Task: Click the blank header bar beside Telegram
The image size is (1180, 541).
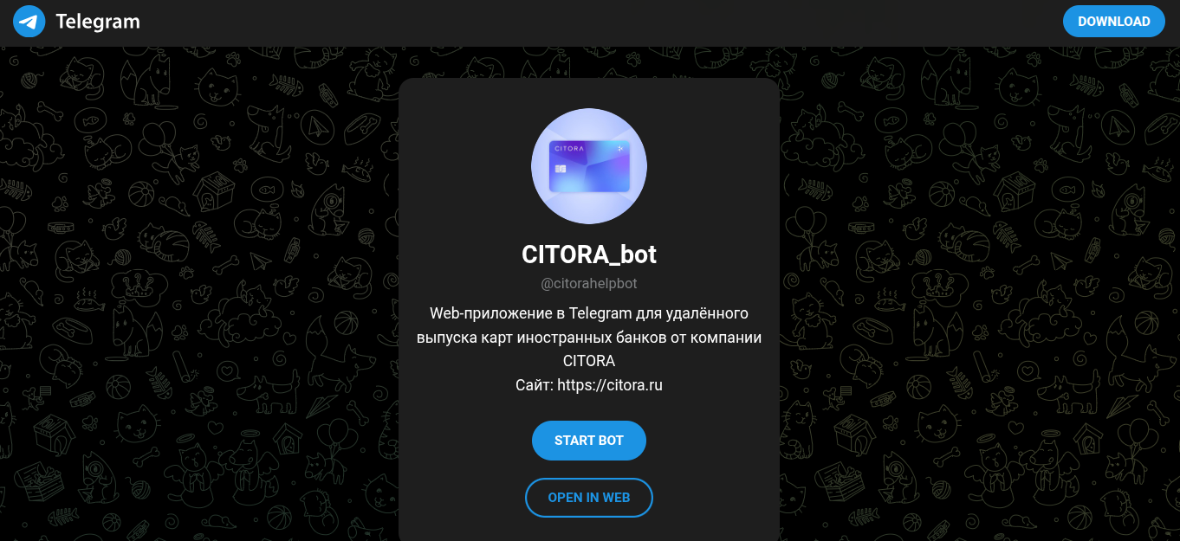Action: pos(598,22)
